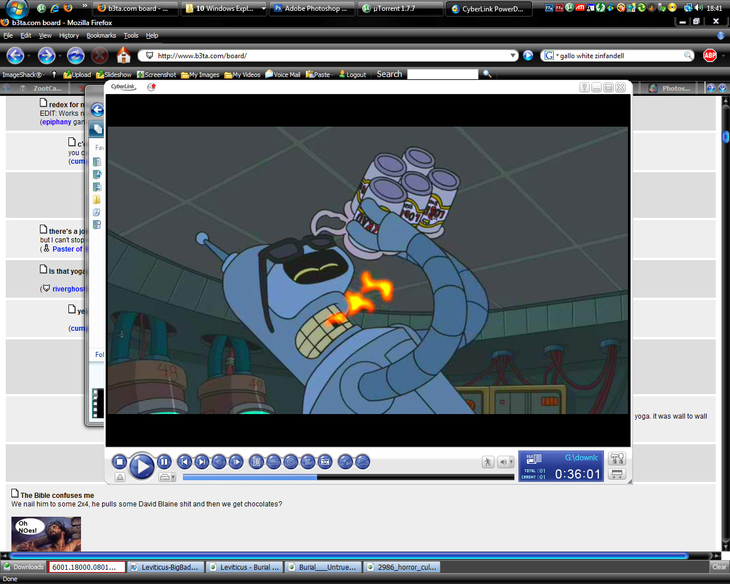
Task: Click the PowerDVD elapsed time display
Action: click(x=578, y=474)
